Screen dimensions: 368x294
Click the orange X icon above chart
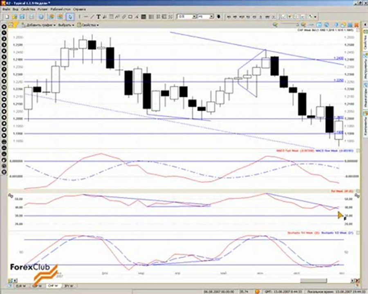pos(356,25)
